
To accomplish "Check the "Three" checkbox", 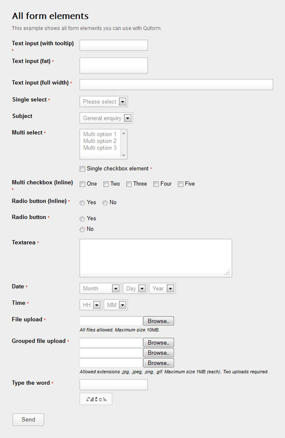I will click(x=130, y=183).
